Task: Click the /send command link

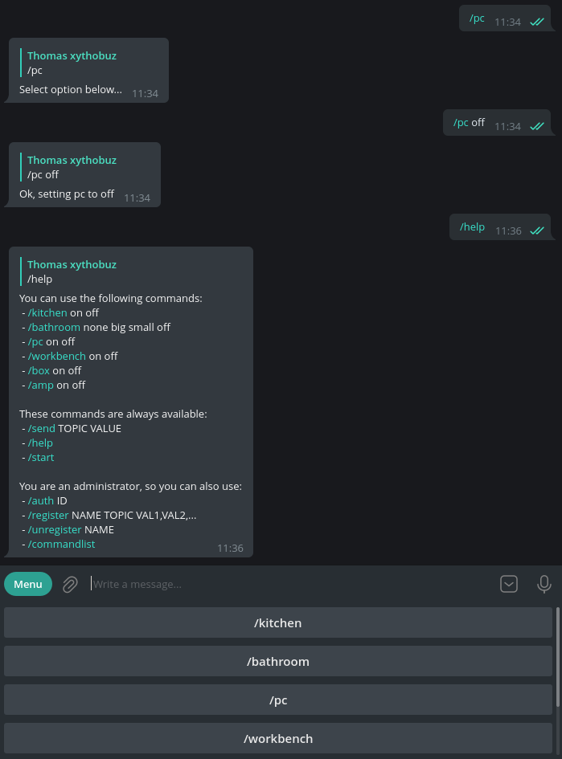Action: click(x=41, y=428)
